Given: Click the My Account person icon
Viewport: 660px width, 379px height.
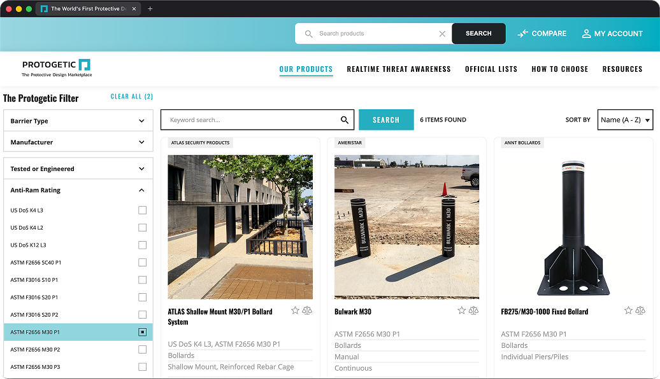Looking at the screenshot, I should 586,34.
